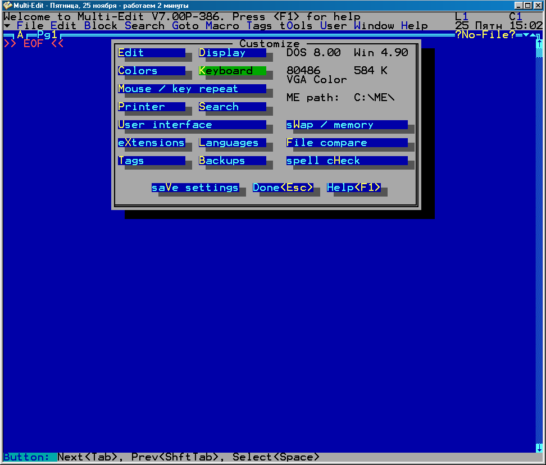Click the scroll-down arrow at the scrollbar bottom
Screen dimensions: 546x465
tap(539, 448)
